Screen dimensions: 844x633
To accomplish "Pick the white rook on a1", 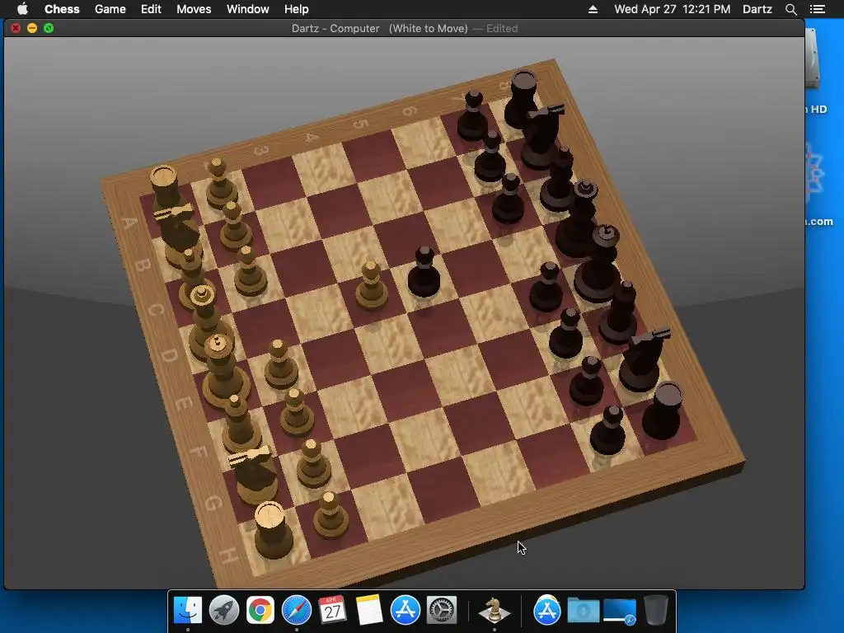I will click(165, 189).
